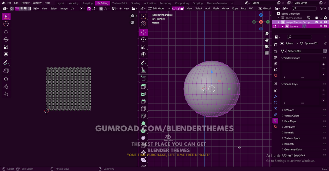Hide Sphere object in viewport
329x171 pixels.
321,26
